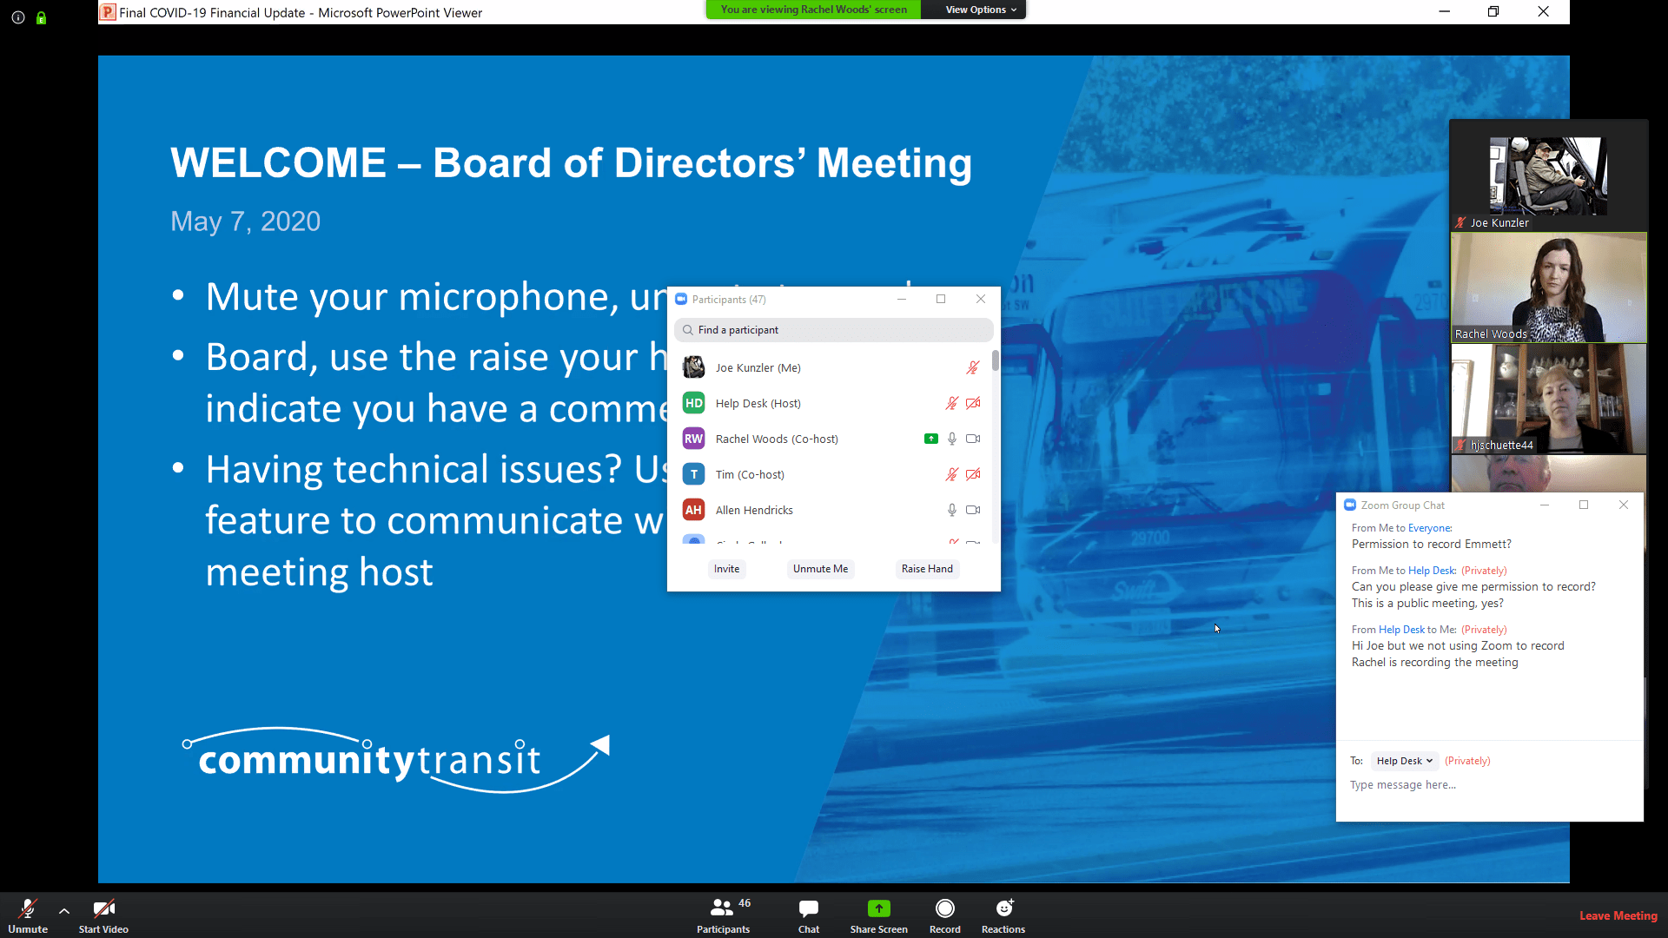Toggle Start Video camera button

point(103,908)
